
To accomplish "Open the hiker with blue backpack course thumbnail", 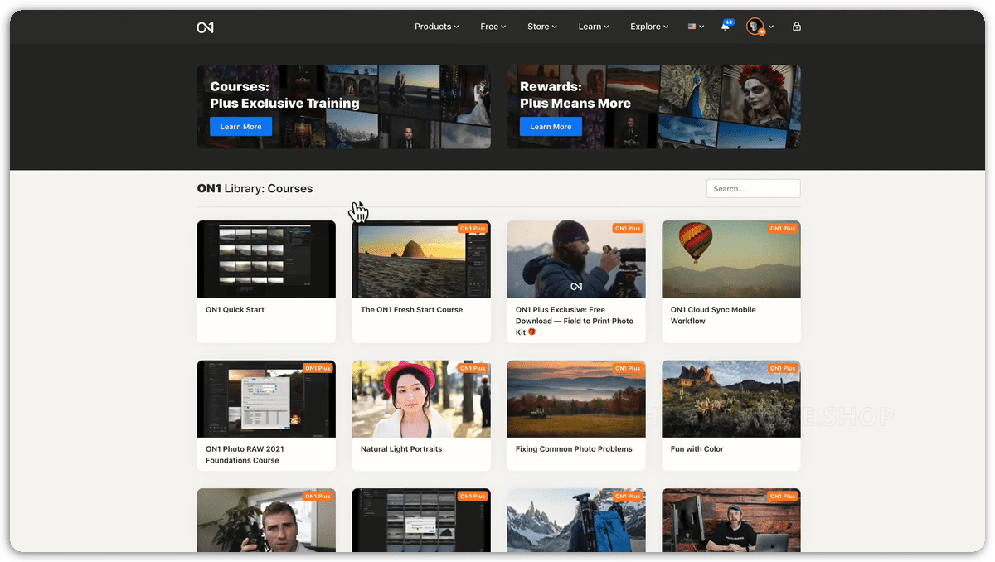I will click(x=576, y=520).
